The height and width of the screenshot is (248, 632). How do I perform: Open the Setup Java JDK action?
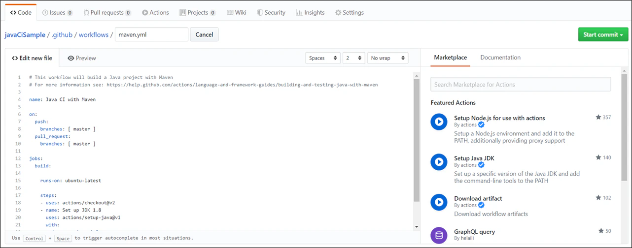474,158
